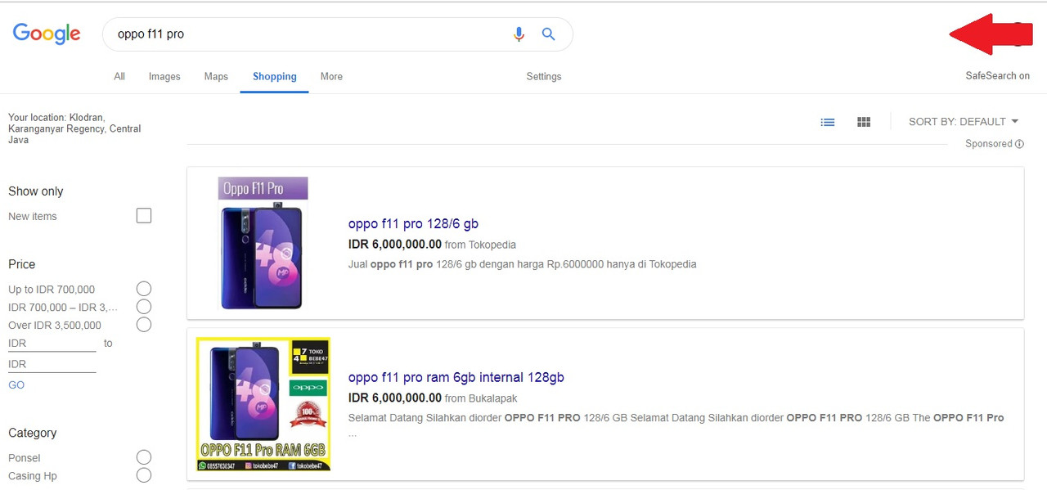Click SafeSearch on link

click(x=997, y=76)
